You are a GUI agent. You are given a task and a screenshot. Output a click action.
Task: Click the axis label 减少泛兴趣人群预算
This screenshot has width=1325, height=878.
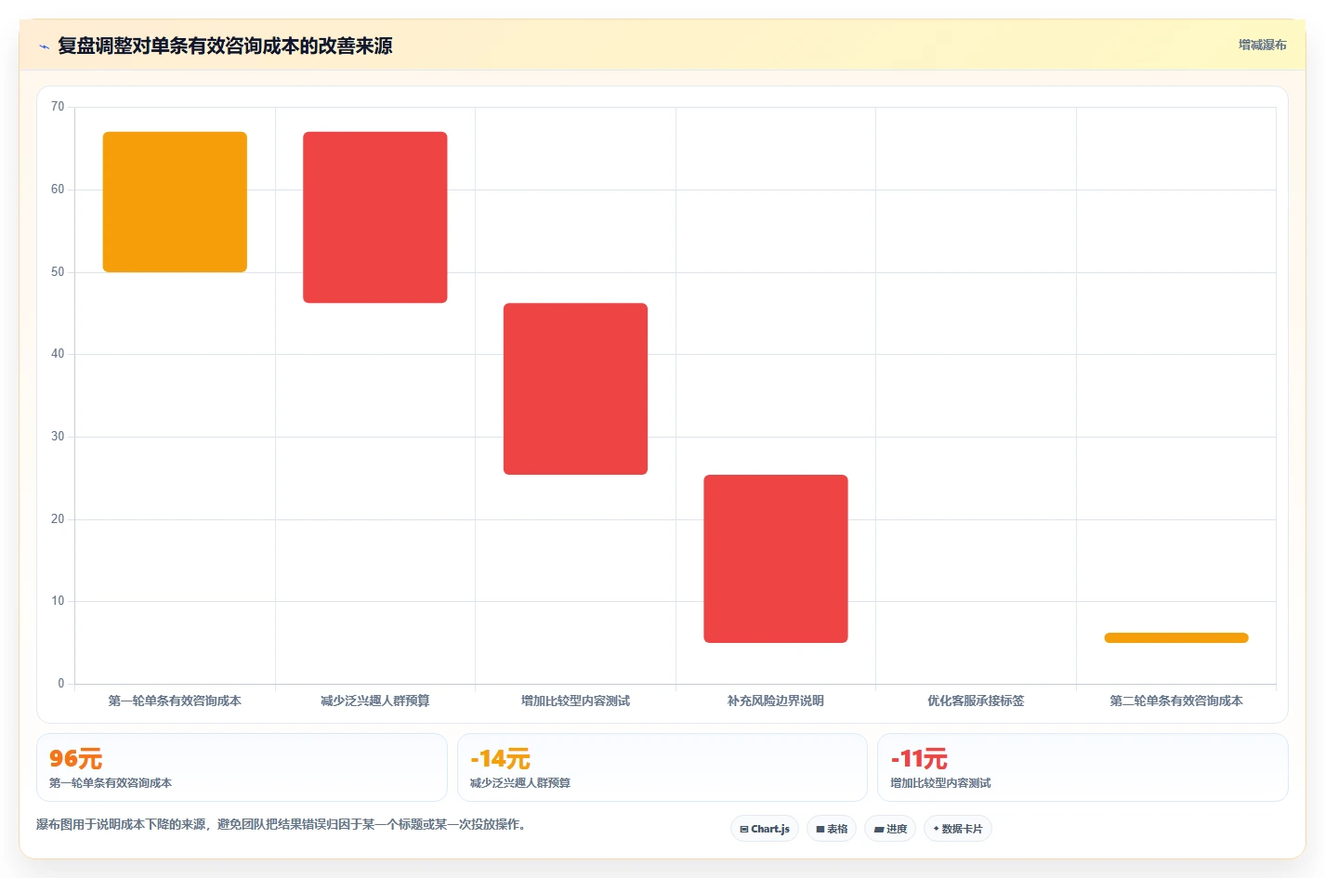[x=375, y=701]
